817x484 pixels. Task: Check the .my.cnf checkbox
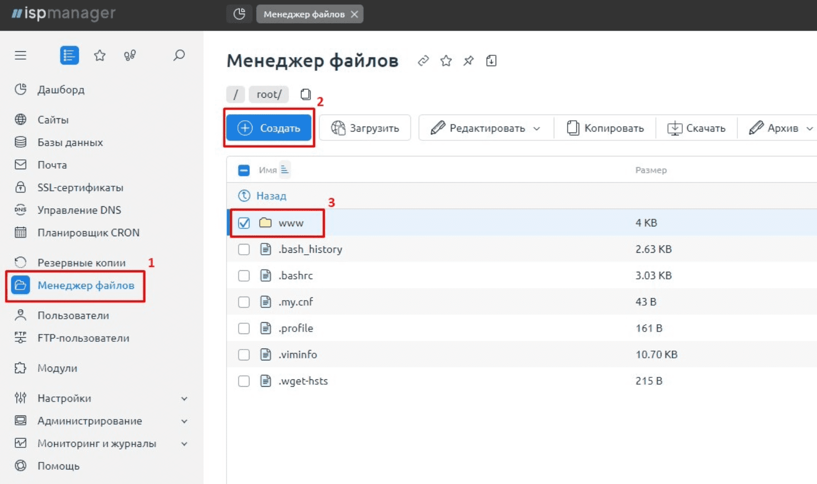[x=244, y=302]
